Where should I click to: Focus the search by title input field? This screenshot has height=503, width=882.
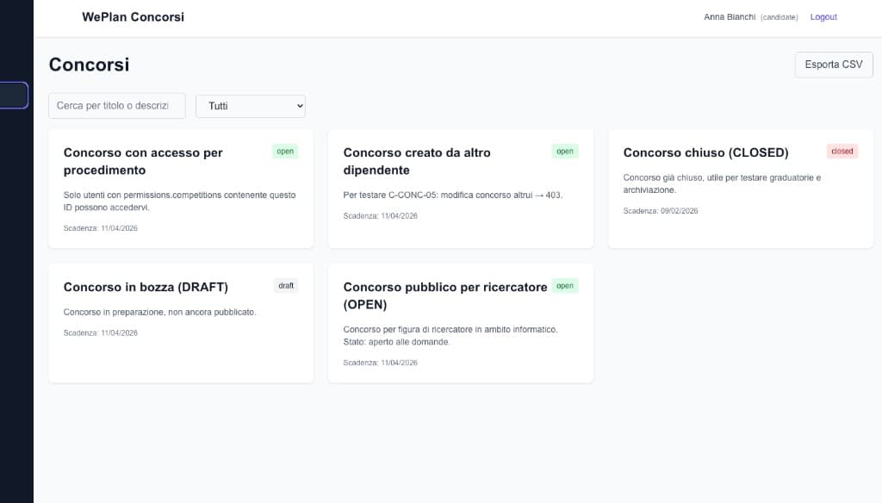(117, 106)
